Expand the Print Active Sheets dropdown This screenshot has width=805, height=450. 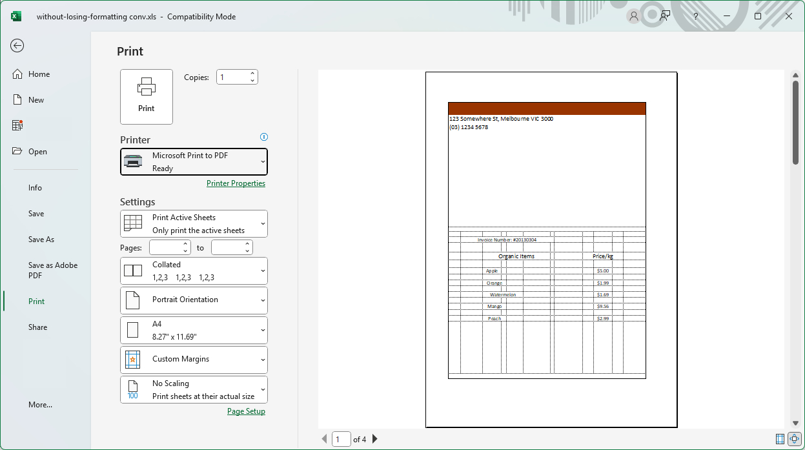point(194,224)
